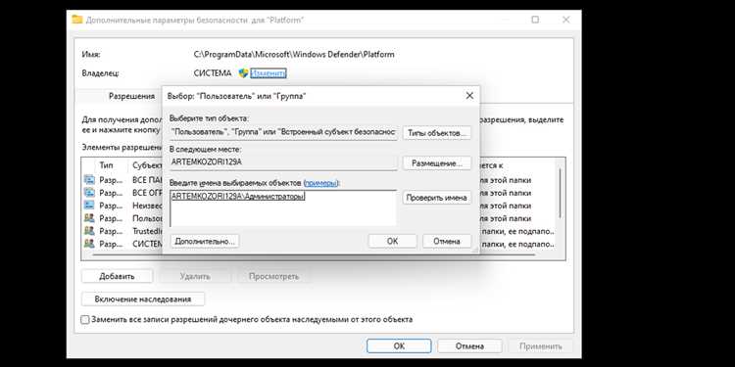The image size is (735, 367).
Task: Select the Пользов... group entry icon
Action: [89, 218]
